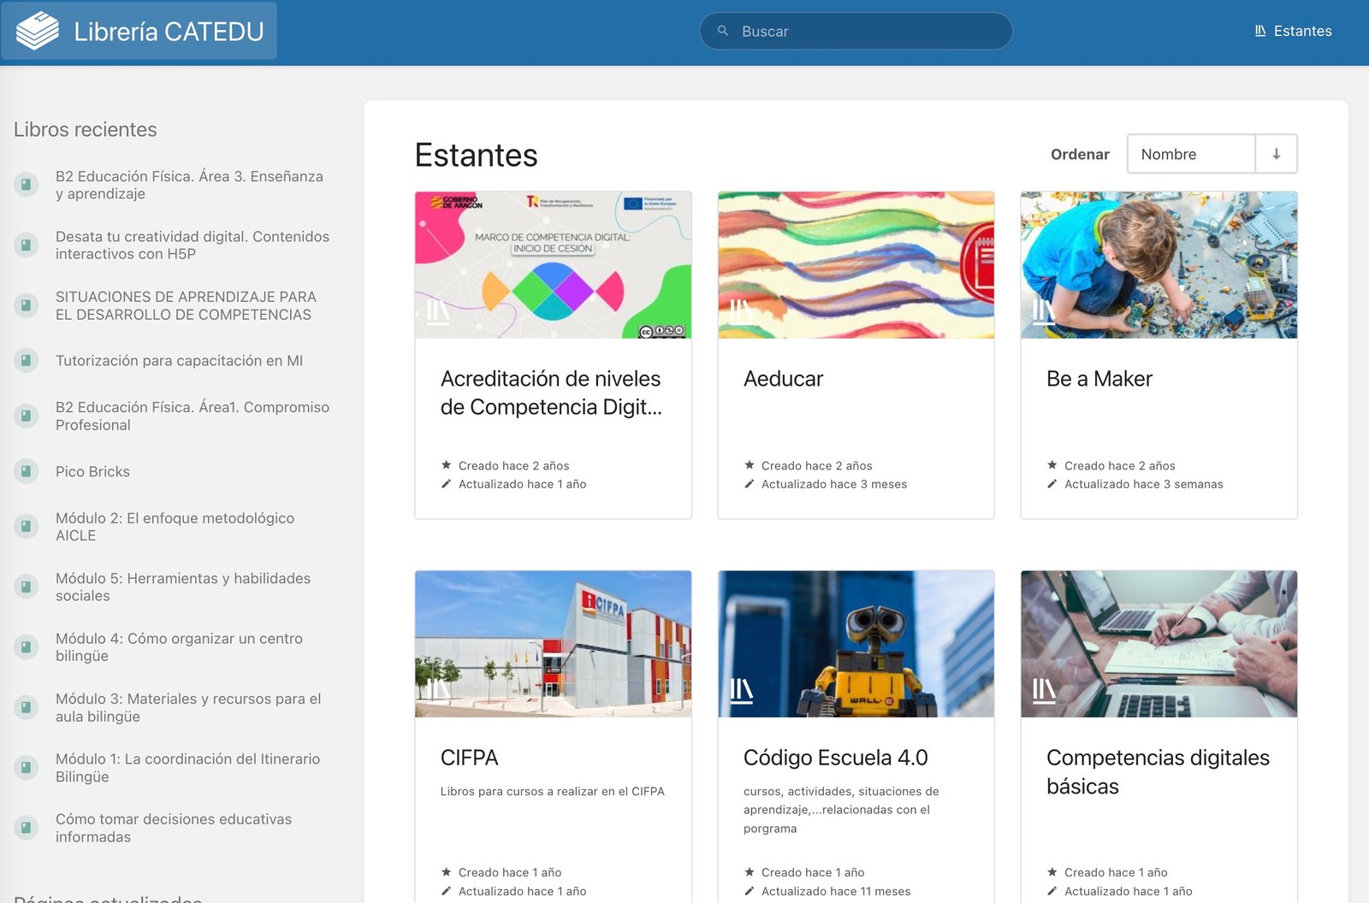Screen dimensions: 1369x903
Task: Open the Be a Maker shelf title
Action: 1099,379
